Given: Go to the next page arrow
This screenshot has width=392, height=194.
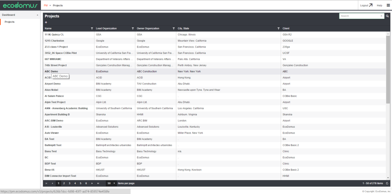Looking at the screenshot, I should pyautogui.click(x=92, y=183).
